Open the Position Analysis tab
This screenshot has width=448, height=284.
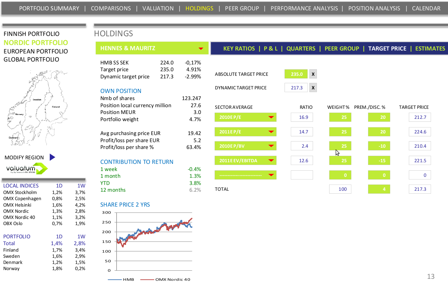(x=374, y=8)
